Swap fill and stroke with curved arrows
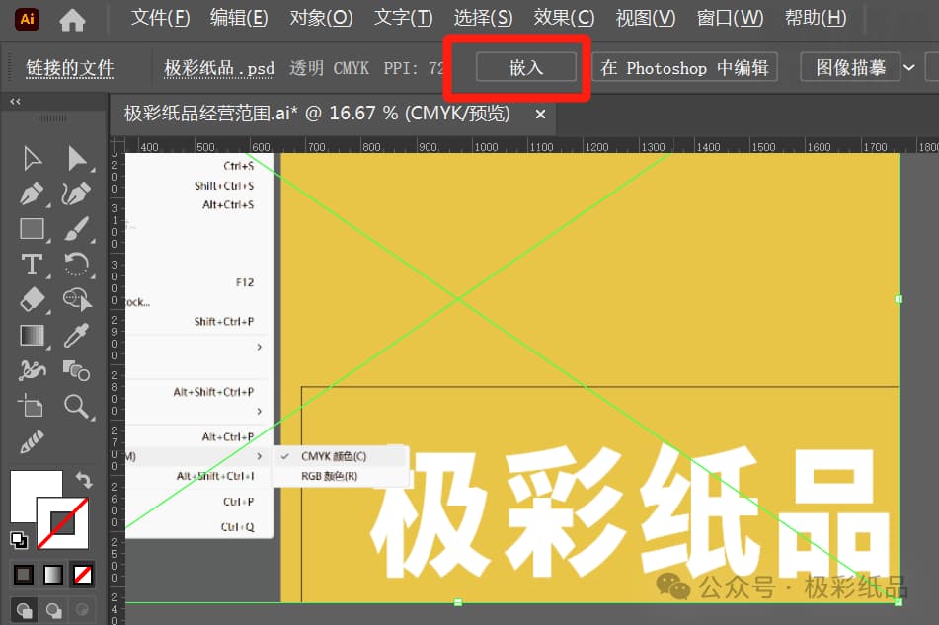The height and width of the screenshot is (625, 939). [84, 479]
